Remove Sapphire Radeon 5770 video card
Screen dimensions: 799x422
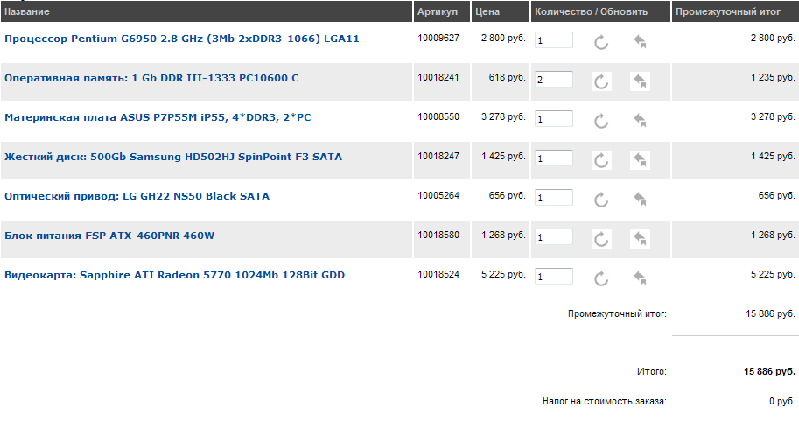click(640, 278)
